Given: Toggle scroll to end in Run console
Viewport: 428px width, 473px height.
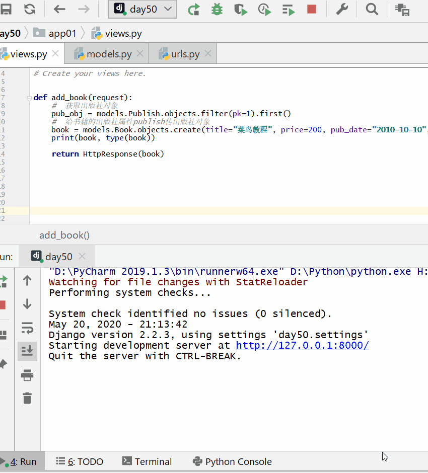Looking at the screenshot, I should [27, 351].
